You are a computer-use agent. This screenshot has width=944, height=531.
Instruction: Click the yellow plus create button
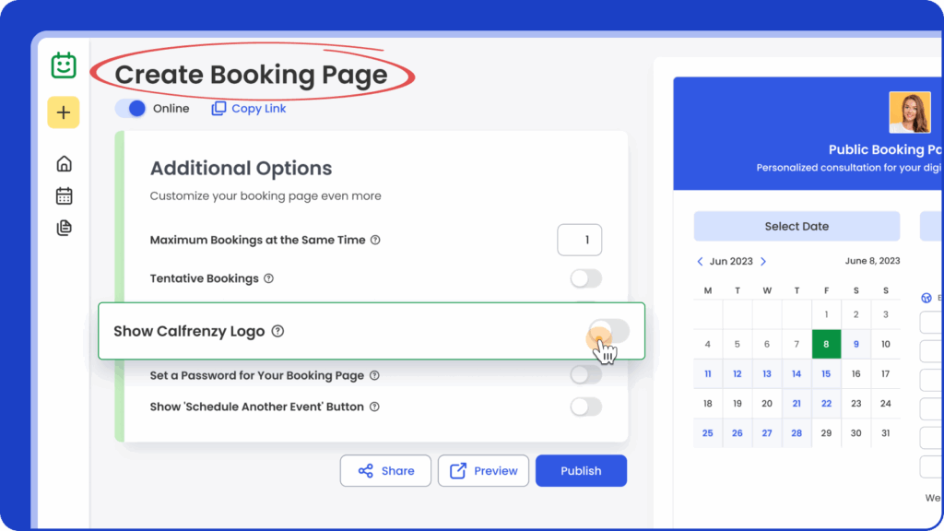click(64, 112)
